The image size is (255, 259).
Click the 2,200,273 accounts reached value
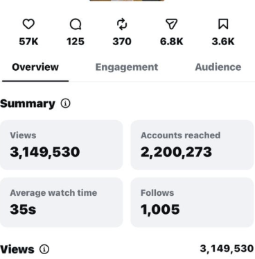176,152
